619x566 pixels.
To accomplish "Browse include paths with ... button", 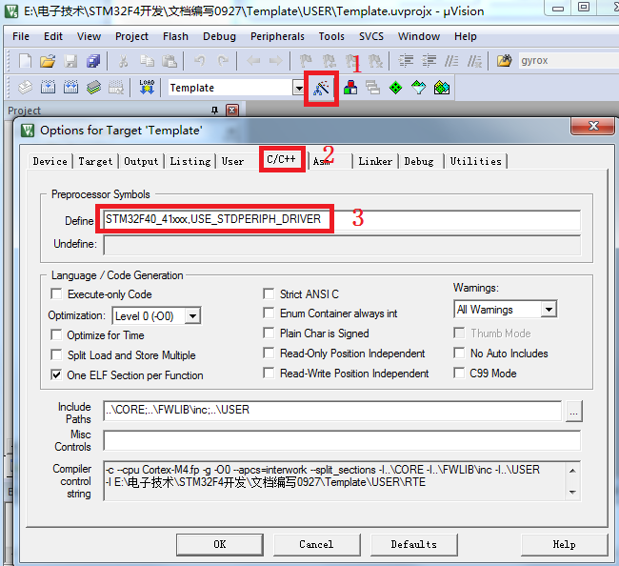I will click(x=573, y=412).
